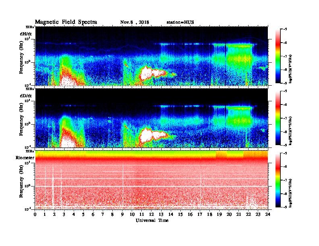Click the "Nov.8 , 2018" date label
The width and height of the screenshot is (319, 246).
click(135, 22)
